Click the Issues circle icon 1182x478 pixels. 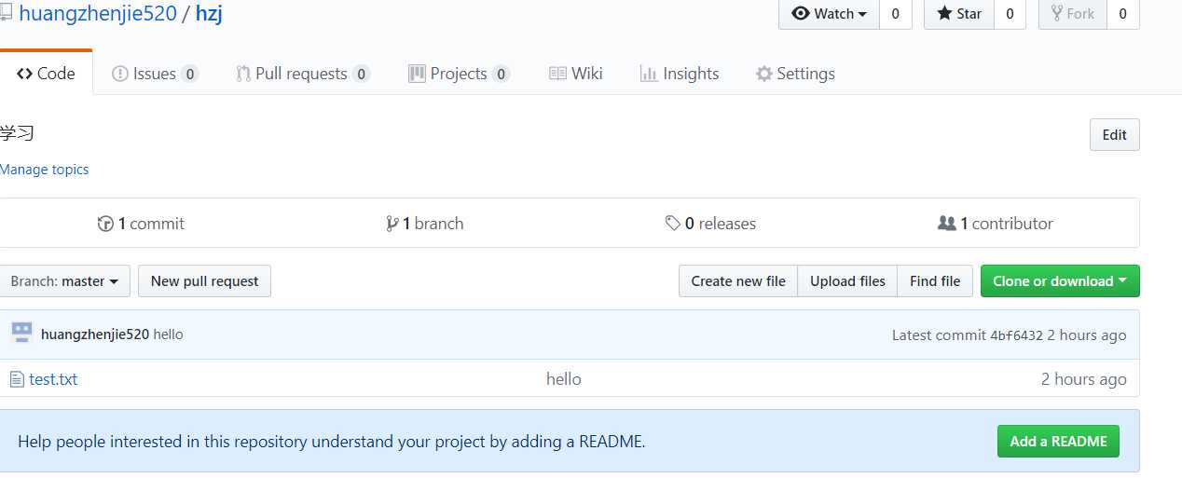tap(120, 74)
